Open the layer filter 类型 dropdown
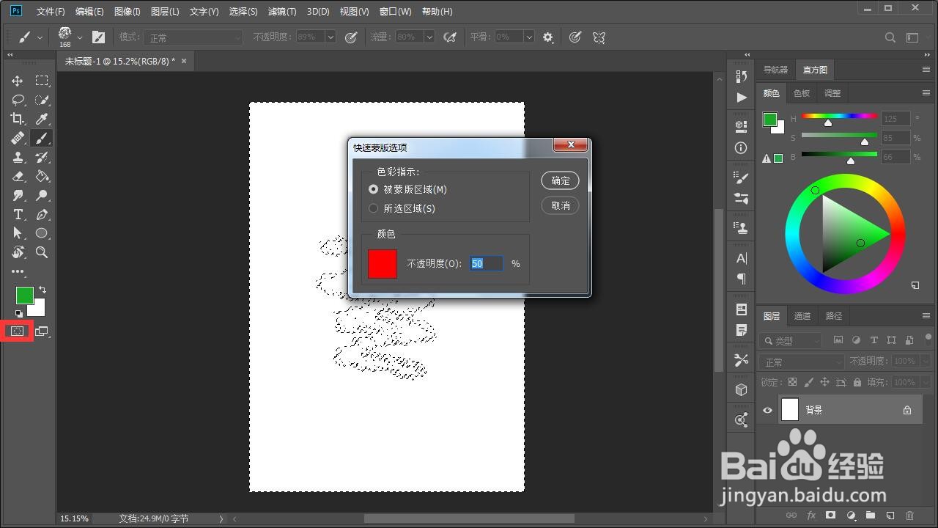This screenshot has width=938, height=528. [792, 340]
